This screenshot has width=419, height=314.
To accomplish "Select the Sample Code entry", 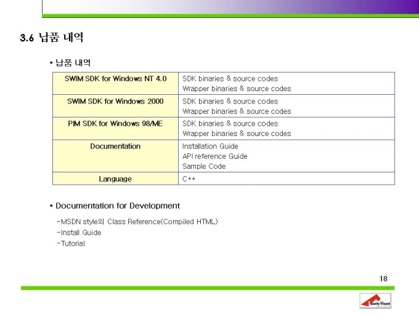I will click(204, 166).
